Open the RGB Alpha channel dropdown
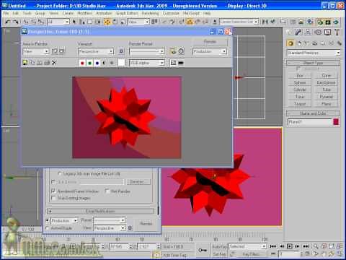The height and width of the screenshot is (260, 346). tap(147, 63)
